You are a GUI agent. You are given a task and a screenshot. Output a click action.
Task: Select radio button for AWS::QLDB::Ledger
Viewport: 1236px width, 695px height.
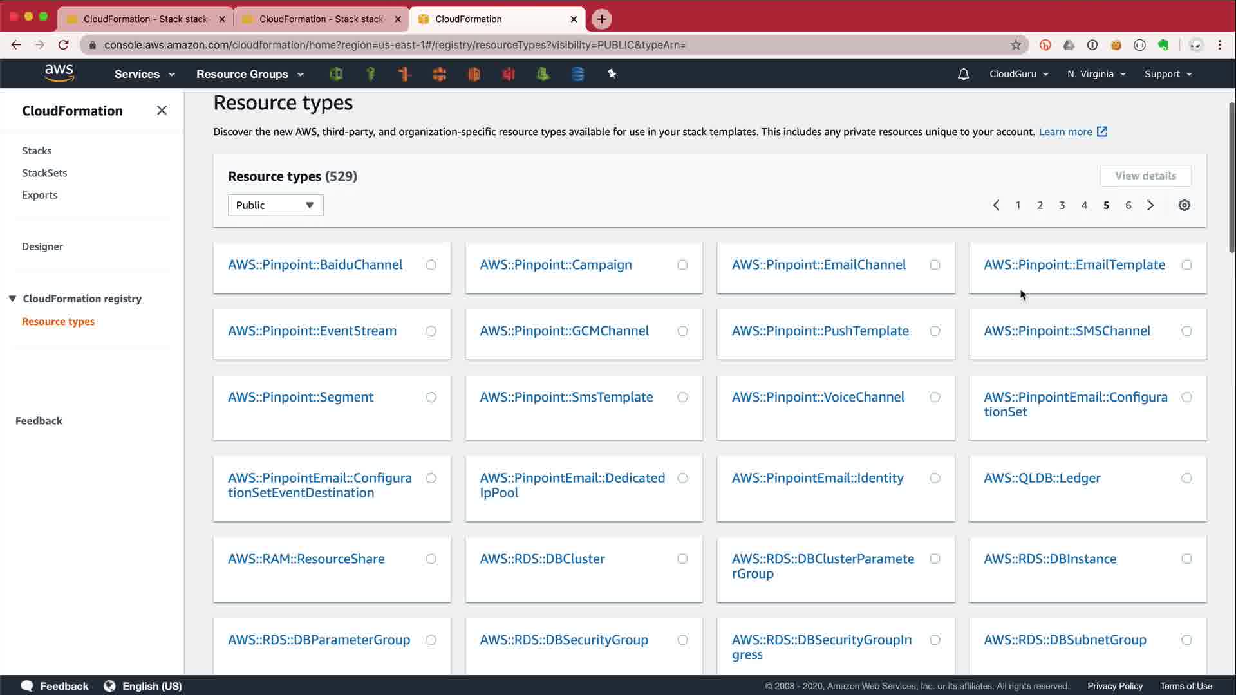1186,478
